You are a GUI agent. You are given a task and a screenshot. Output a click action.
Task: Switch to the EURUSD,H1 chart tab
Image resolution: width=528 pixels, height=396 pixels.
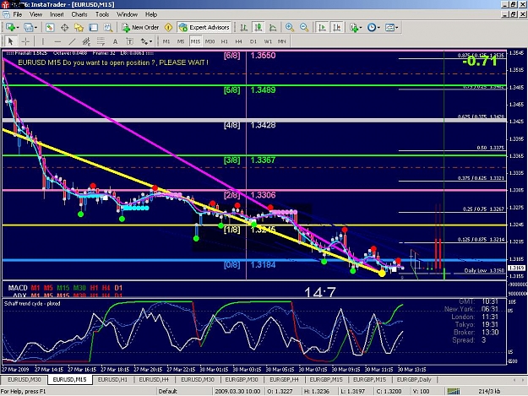[x=113, y=379]
